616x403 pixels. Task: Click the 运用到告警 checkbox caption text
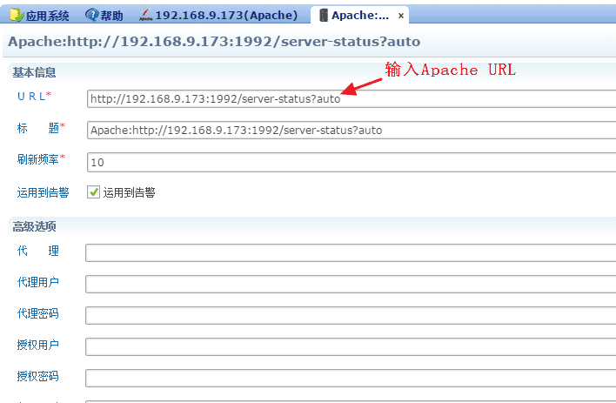click(130, 192)
